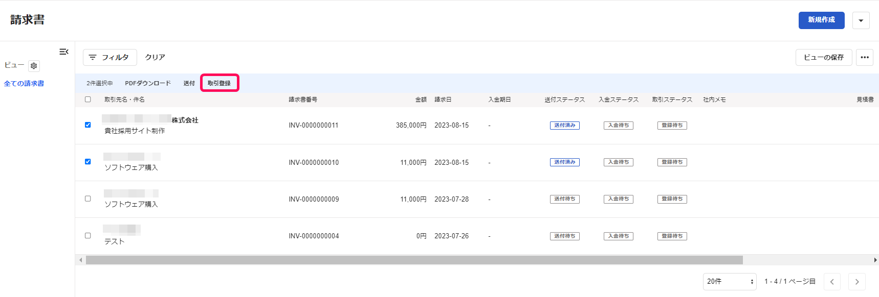Click the 385,000円 amount cell

click(411, 126)
